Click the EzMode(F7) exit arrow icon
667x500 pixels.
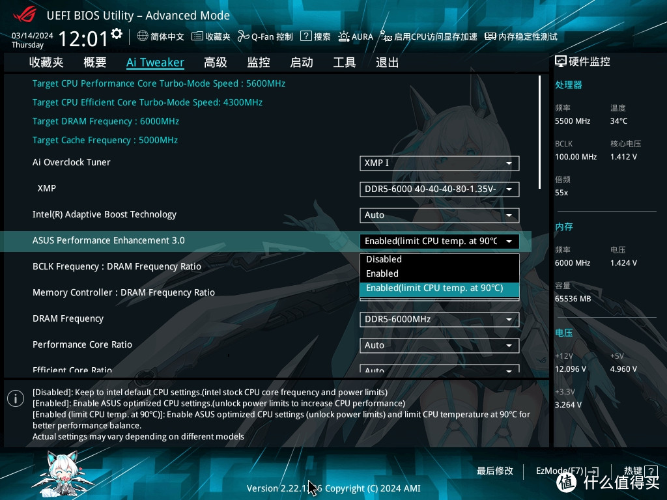click(x=592, y=471)
